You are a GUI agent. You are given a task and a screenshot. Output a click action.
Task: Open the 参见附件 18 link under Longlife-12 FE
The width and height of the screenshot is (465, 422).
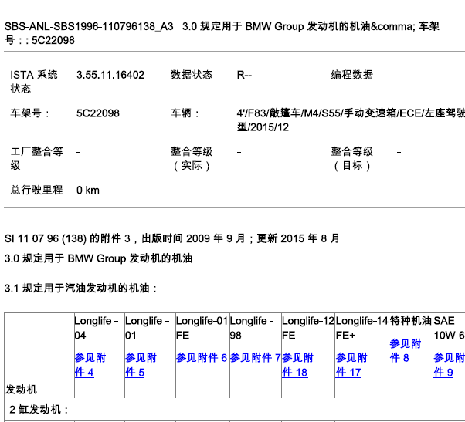click(x=297, y=365)
